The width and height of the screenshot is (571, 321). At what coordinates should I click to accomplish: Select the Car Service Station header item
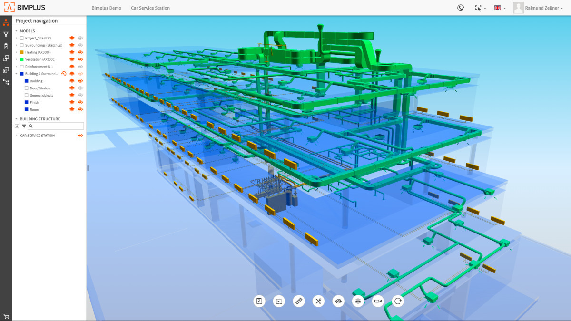pos(150,8)
